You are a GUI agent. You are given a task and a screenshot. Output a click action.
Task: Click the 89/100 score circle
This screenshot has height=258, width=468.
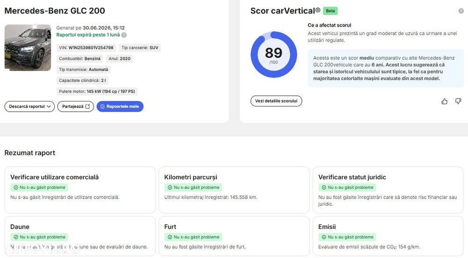tap(274, 55)
